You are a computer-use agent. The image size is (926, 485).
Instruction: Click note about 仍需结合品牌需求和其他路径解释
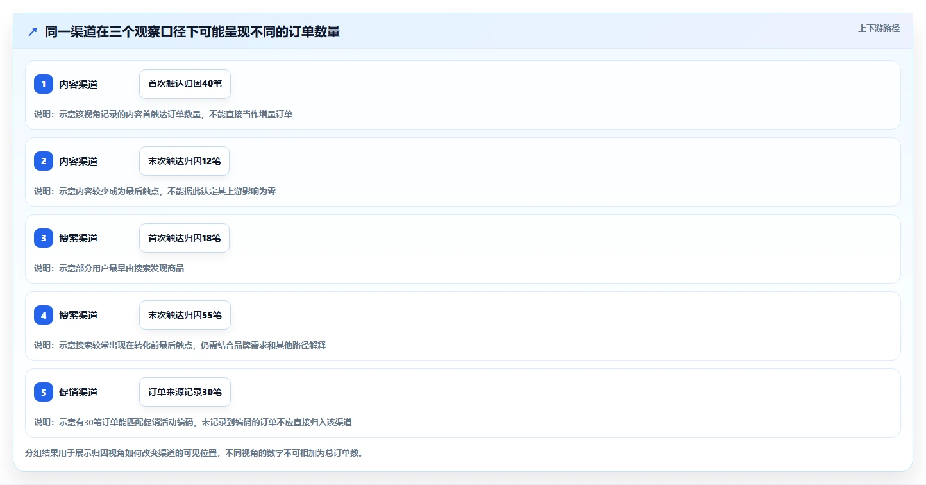coord(180,345)
